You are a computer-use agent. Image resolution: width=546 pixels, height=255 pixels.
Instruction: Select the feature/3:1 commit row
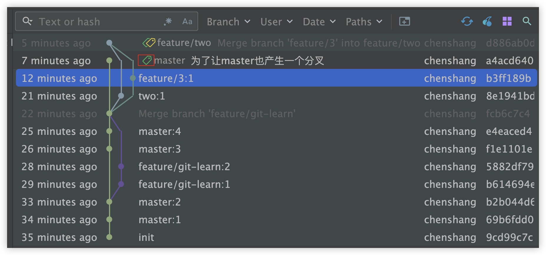point(265,78)
